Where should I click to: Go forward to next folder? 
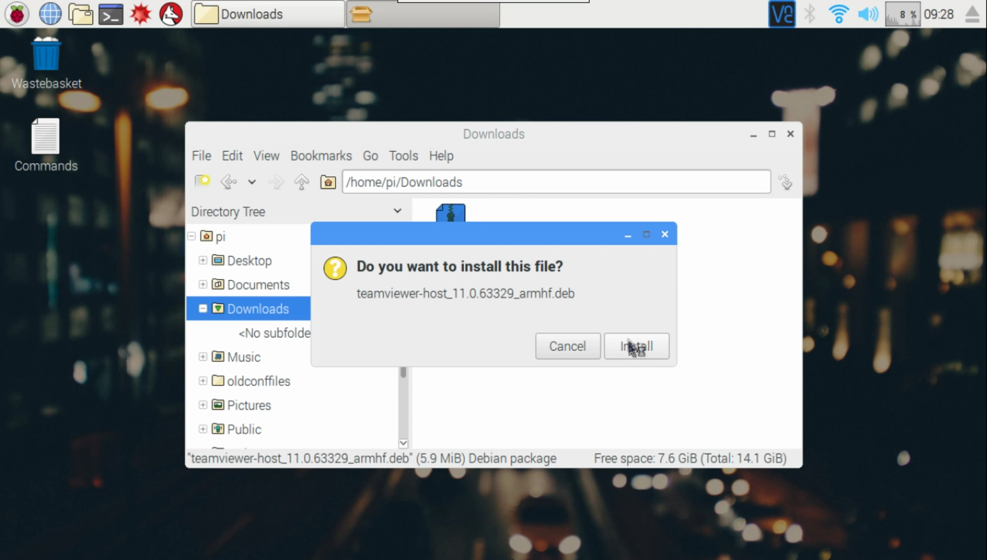pos(276,181)
